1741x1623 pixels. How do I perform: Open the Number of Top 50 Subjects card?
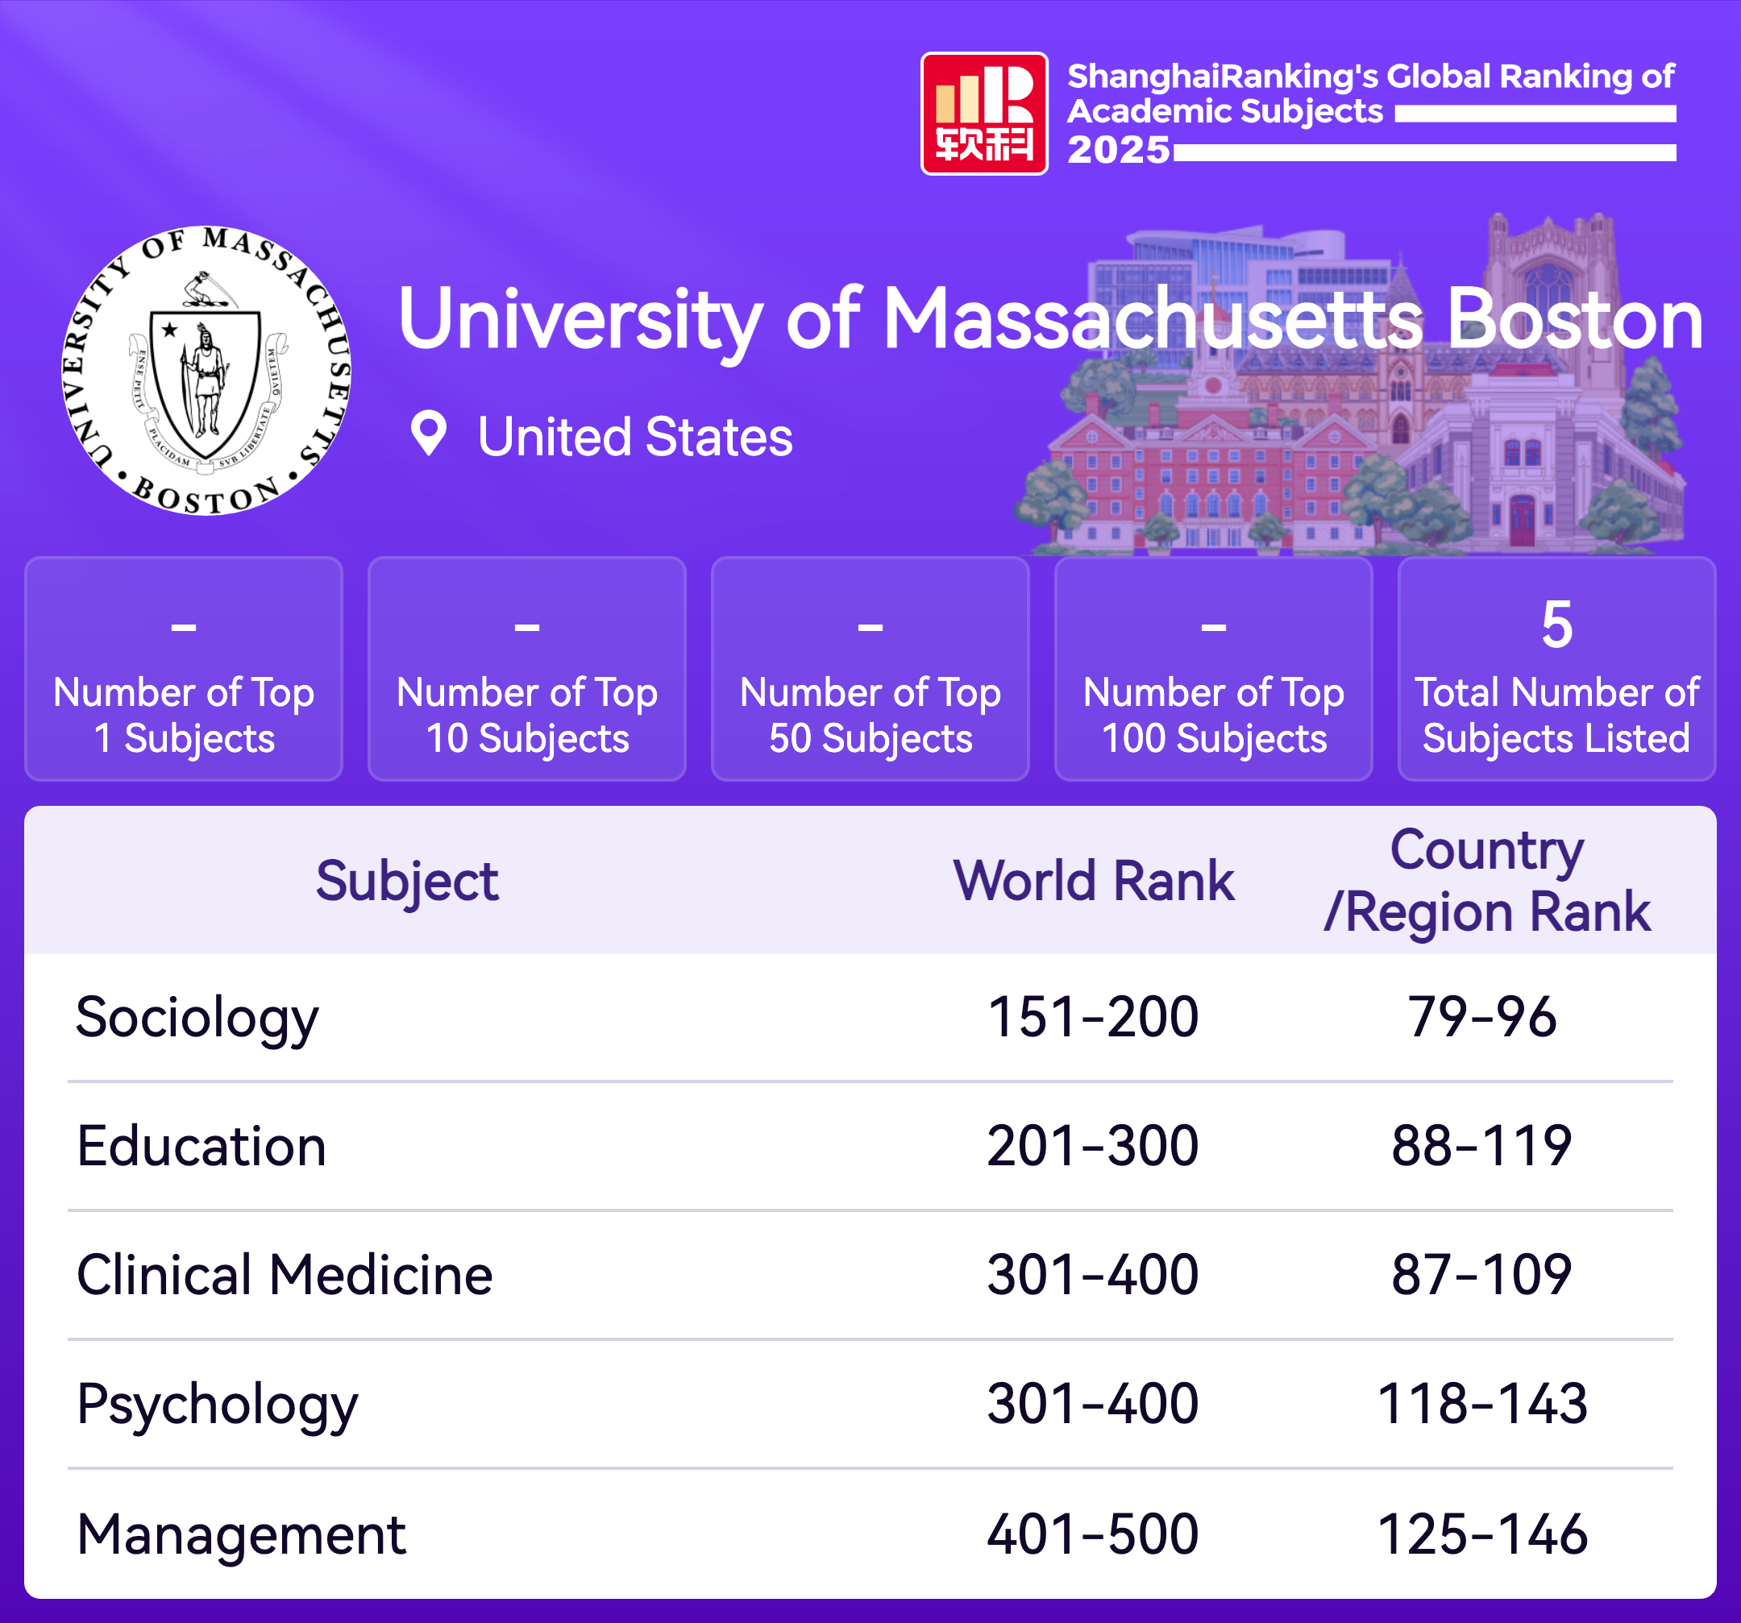(x=870, y=669)
